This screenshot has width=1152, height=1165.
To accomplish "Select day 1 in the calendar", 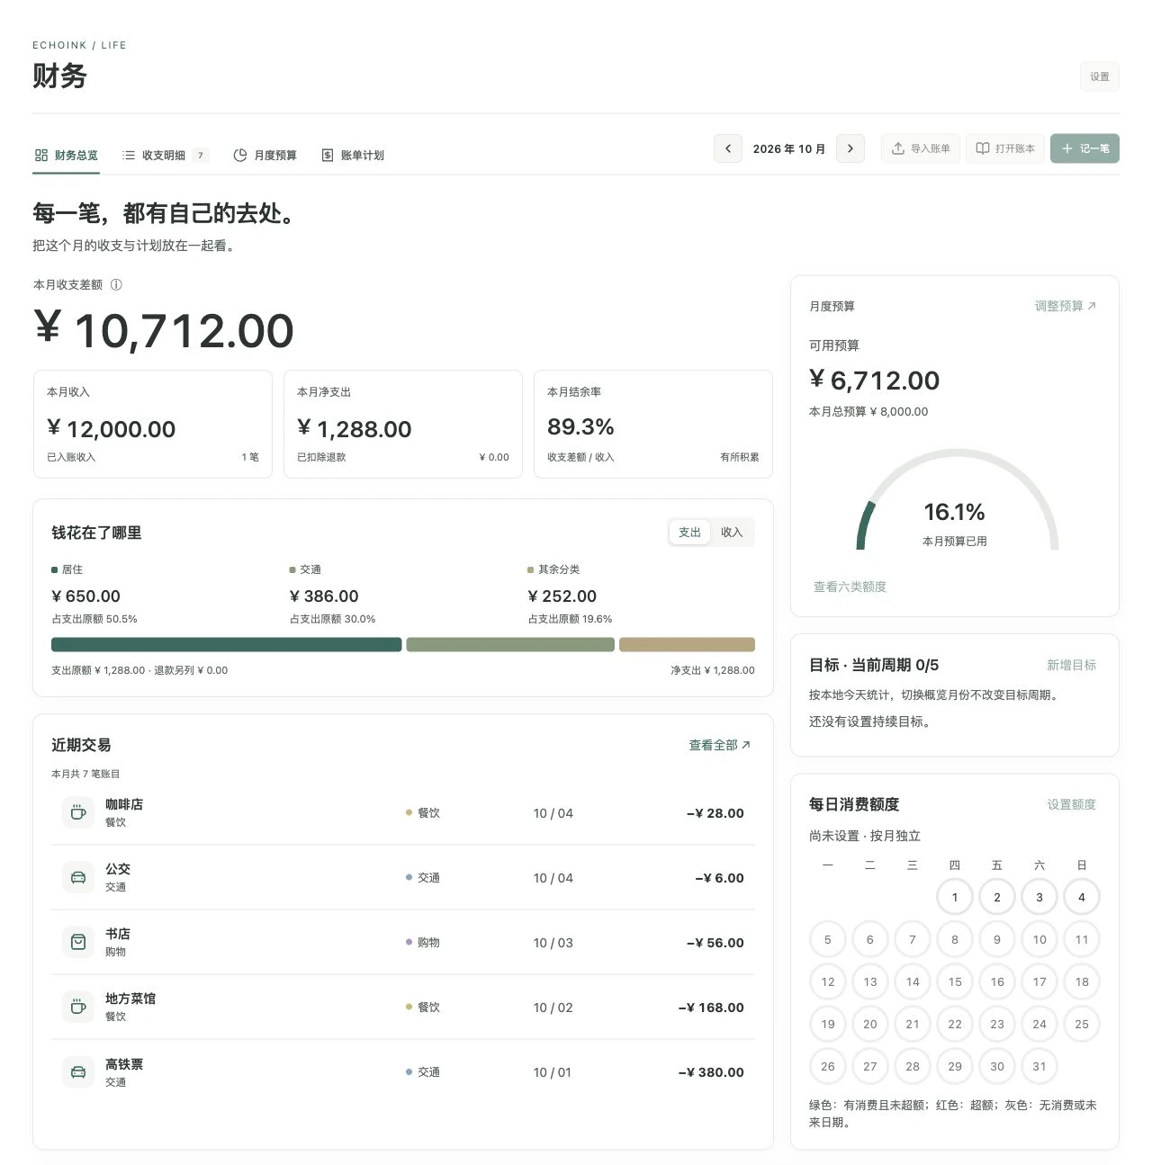I will 955,897.
